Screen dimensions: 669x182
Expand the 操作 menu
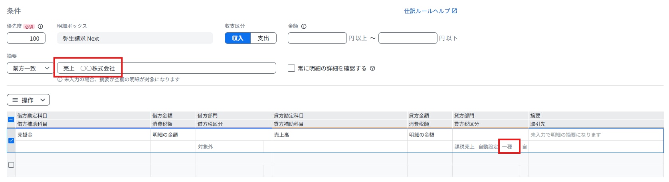click(28, 100)
